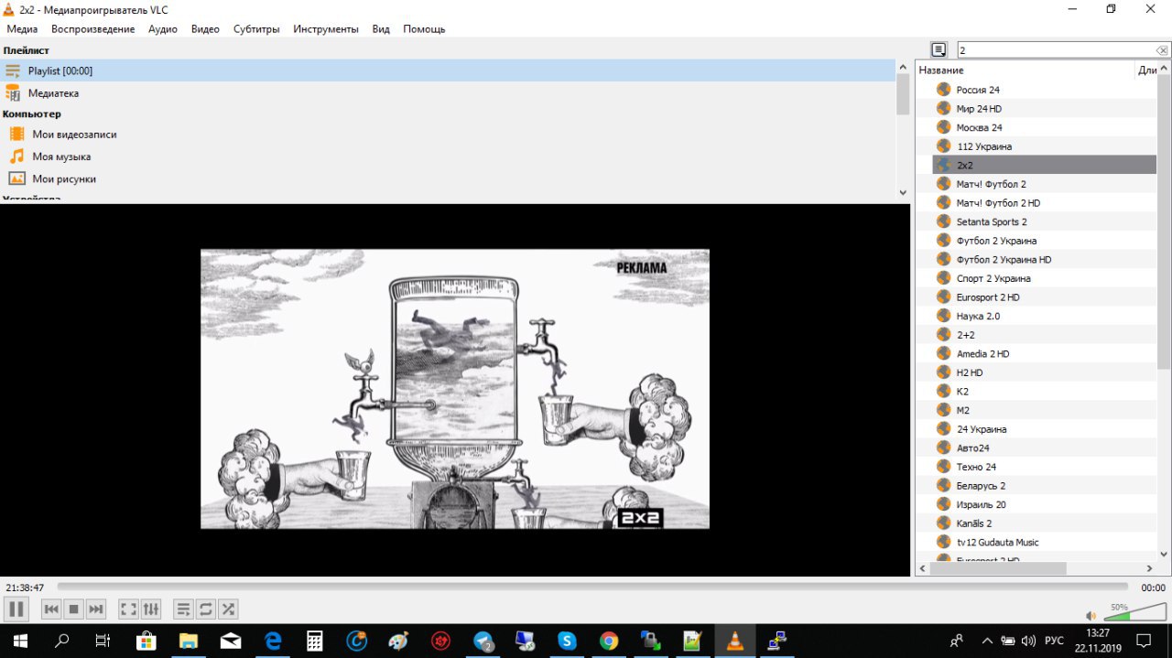Open extended settings and effects
This screenshot has height=658, width=1172.
151,609
